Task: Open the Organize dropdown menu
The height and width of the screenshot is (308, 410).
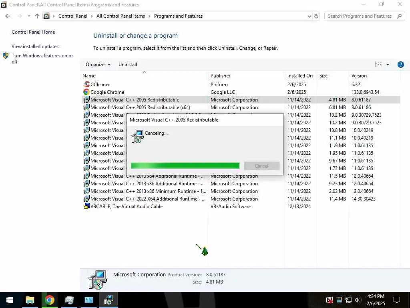Action: 98,65
